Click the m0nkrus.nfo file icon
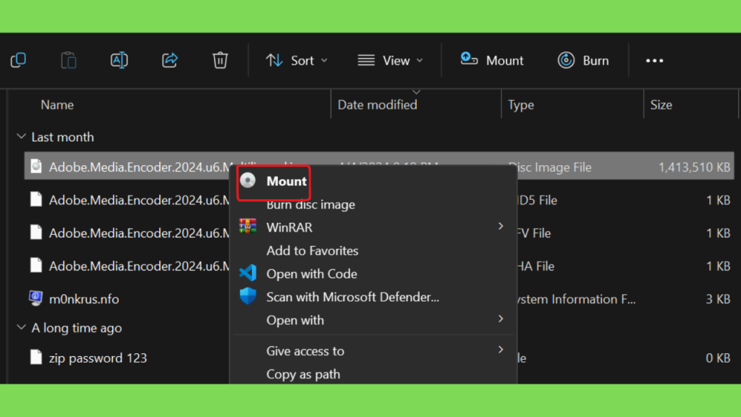This screenshot has width=741, height=417. [x=35, y=298]
